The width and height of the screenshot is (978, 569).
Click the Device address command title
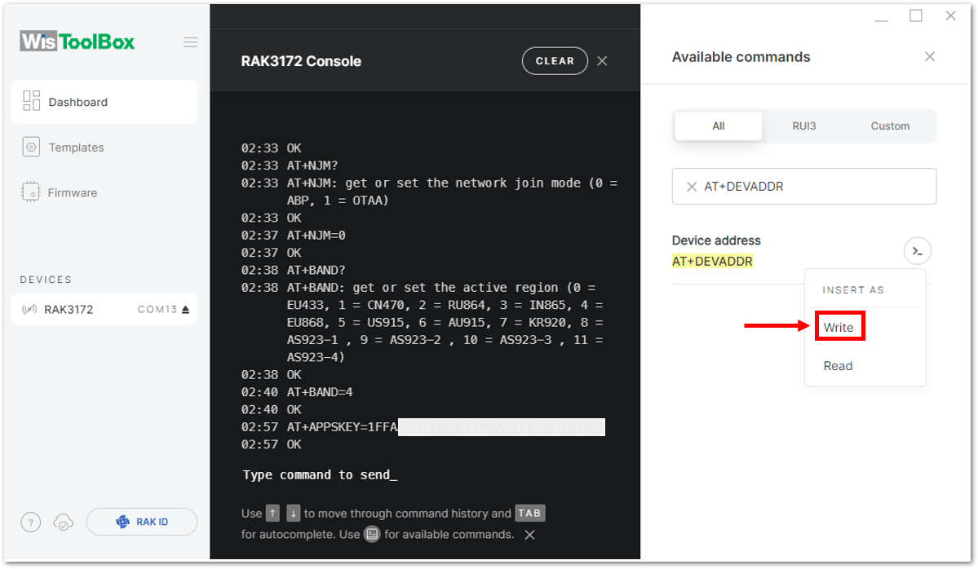716,240
